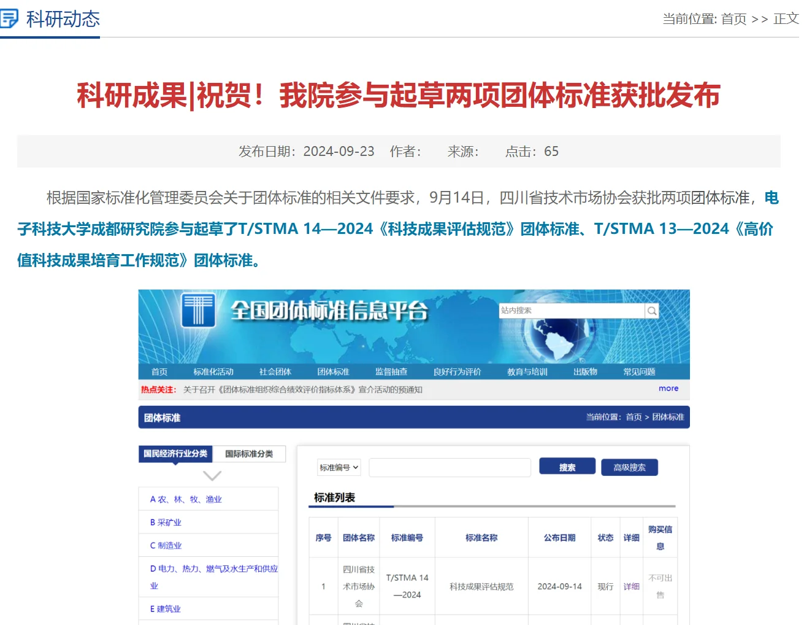This screenshot has width=812, height=625.
Task: Open the 详细 link for row 1
Action: [x=631, y=587]
